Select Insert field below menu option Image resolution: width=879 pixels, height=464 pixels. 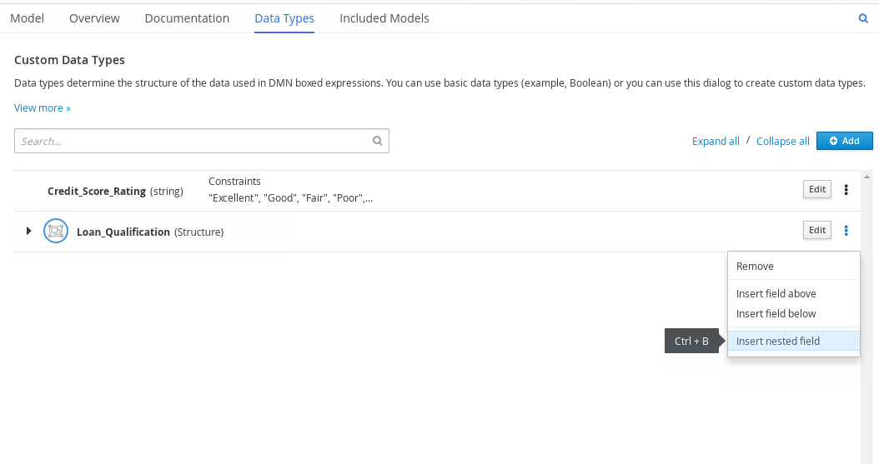click(776, 314)
